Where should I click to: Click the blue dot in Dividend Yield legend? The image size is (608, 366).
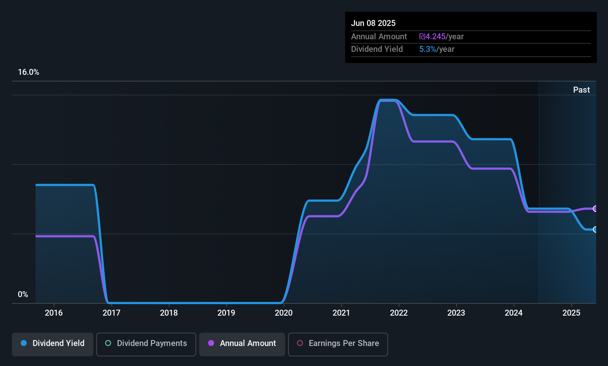24,343
